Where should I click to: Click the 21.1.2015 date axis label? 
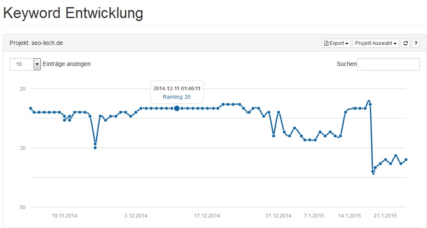[385, 216]
